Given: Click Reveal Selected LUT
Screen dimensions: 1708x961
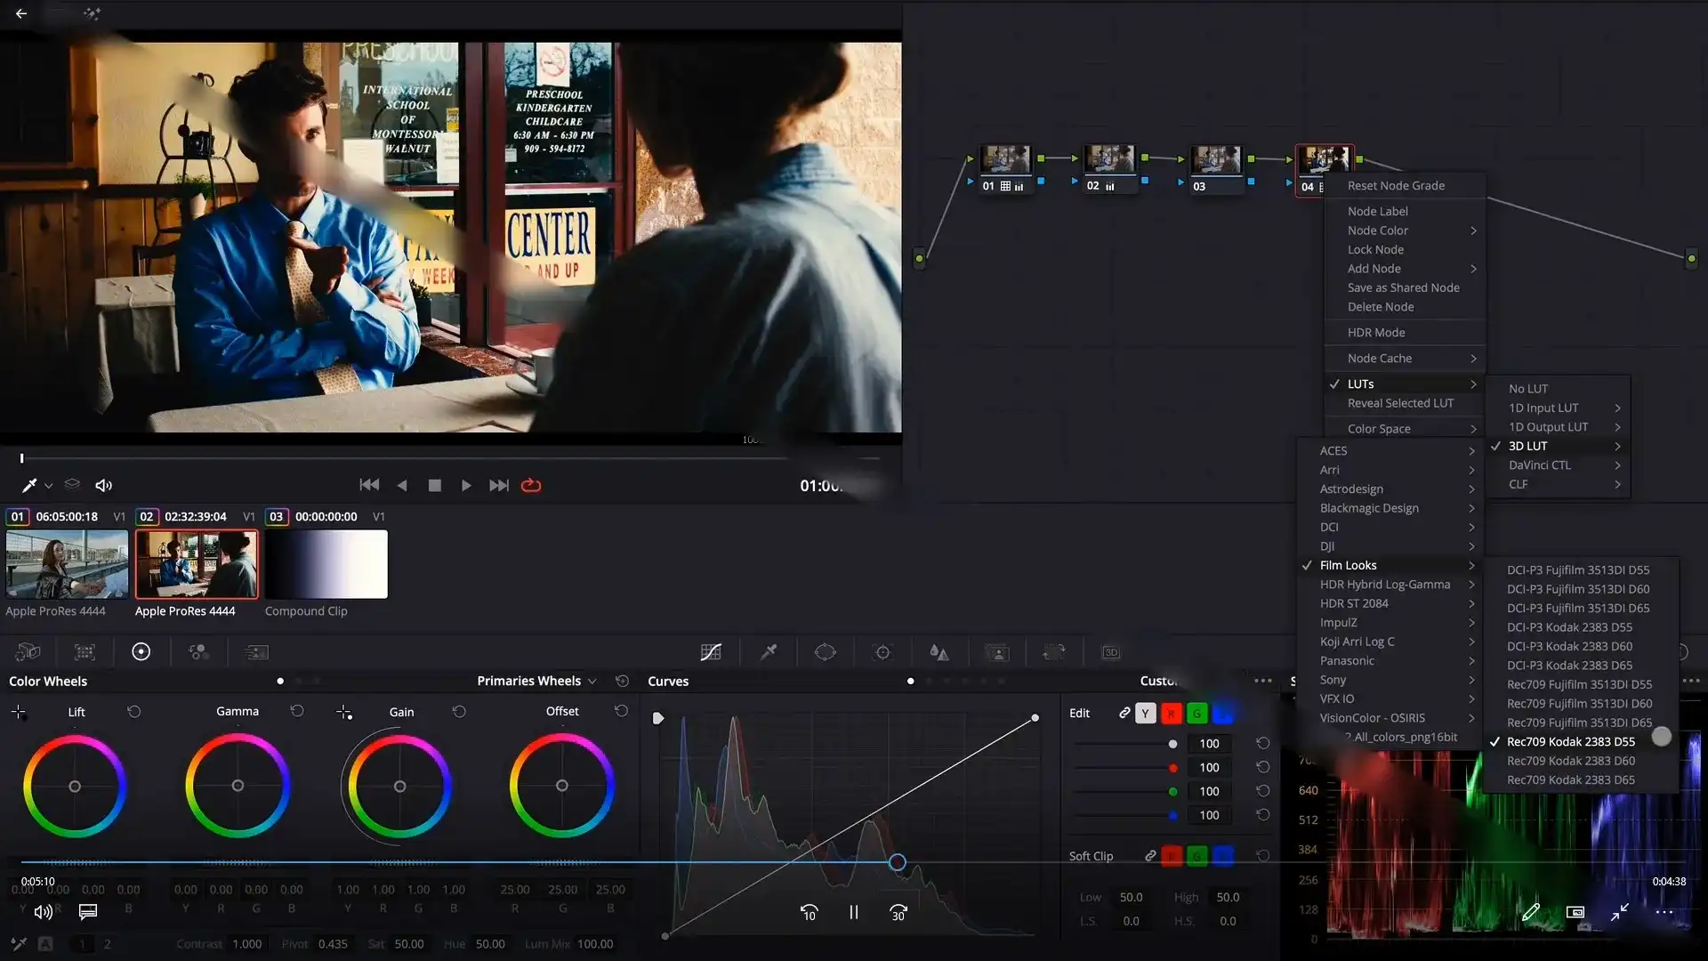Looking at the screenshot, I should click(1399, 403).
